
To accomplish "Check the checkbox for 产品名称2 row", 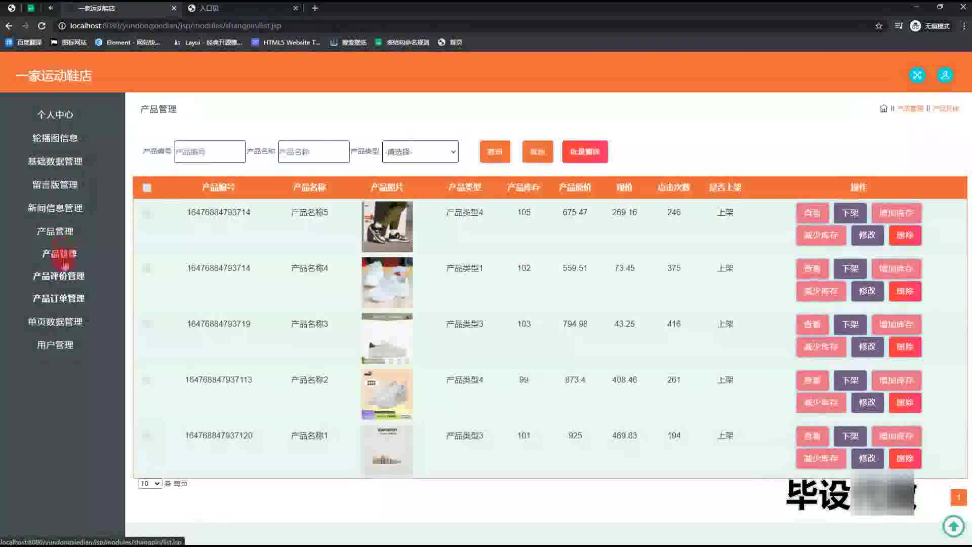I will [x=146, y=380].
